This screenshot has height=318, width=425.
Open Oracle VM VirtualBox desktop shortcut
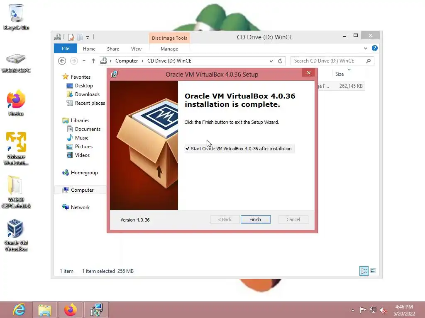(16, 235)
